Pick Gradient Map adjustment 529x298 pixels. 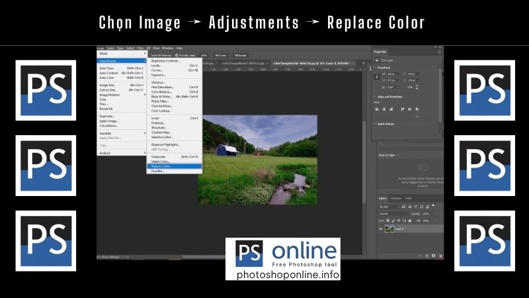(175, 132)
